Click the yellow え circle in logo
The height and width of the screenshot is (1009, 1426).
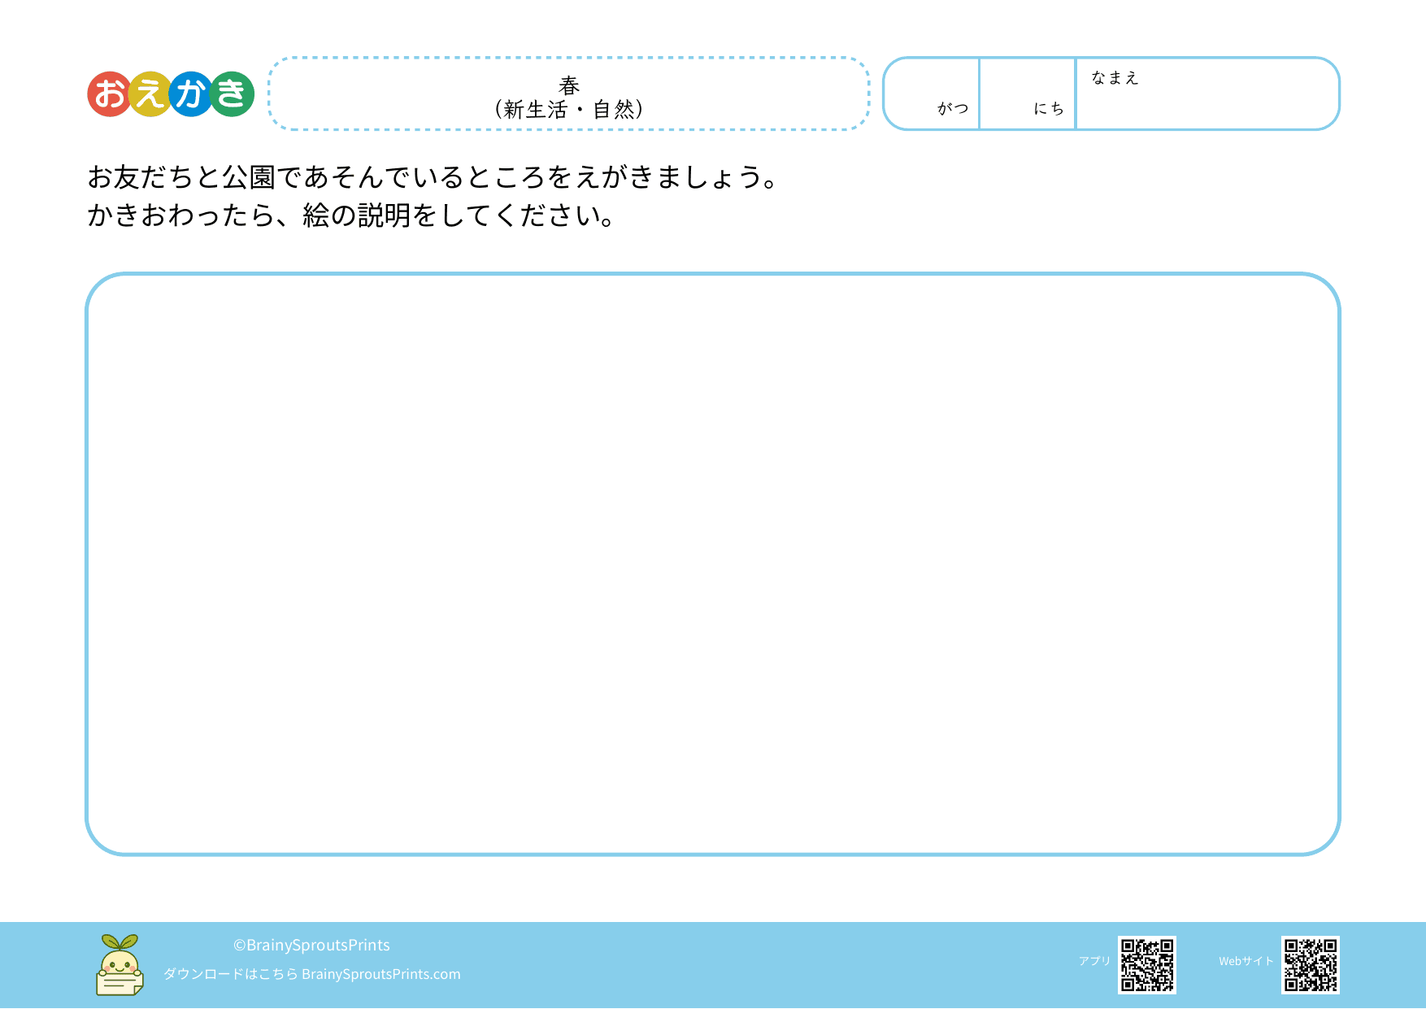coord(150,94)
